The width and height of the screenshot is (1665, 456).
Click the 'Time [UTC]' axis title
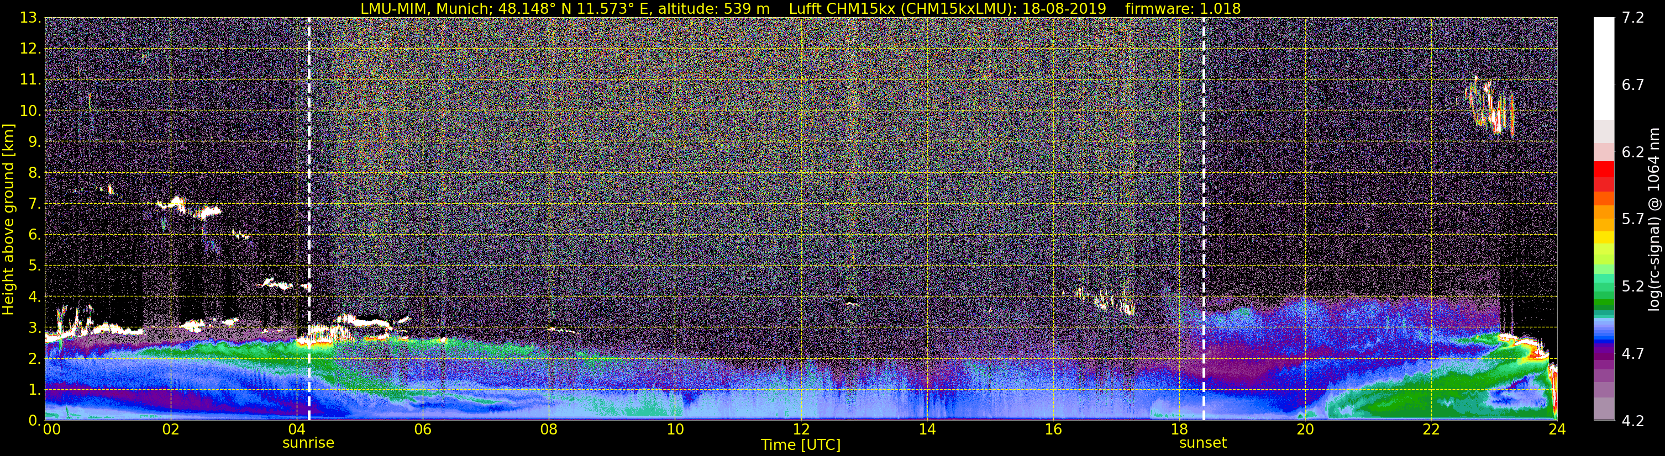tap(800, 445)
